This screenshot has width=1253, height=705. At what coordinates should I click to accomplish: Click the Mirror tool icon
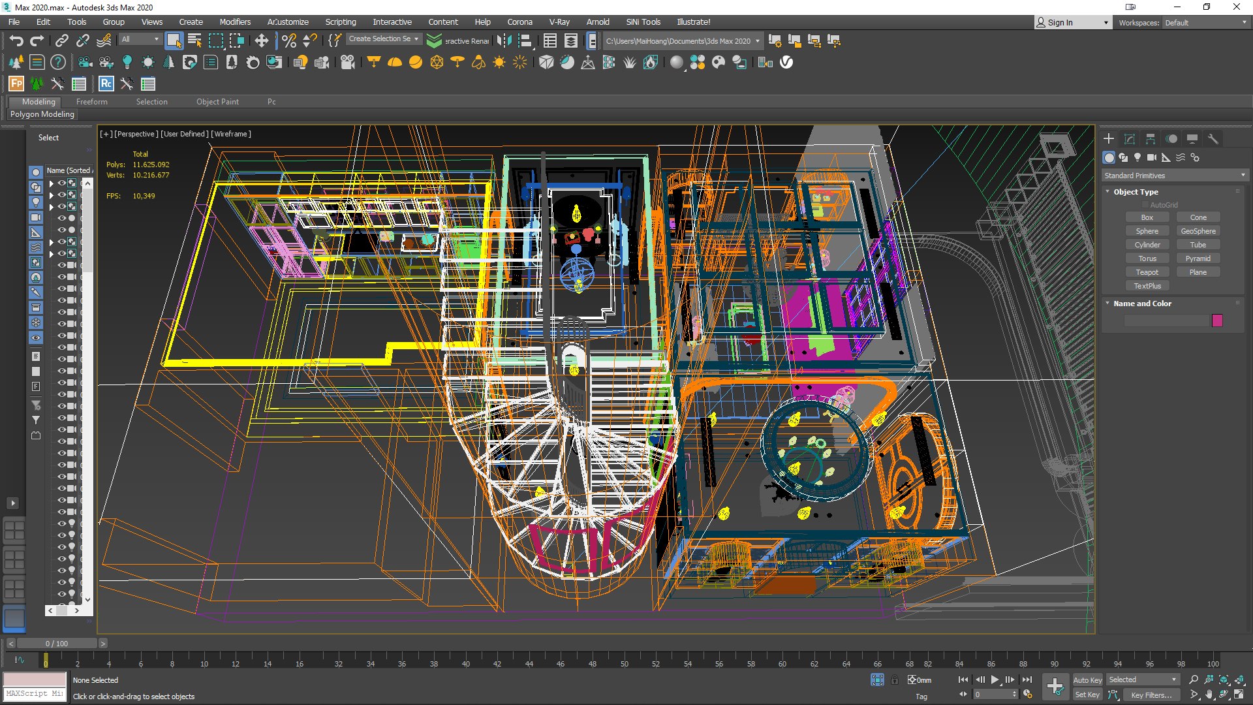tap(504, 41)
